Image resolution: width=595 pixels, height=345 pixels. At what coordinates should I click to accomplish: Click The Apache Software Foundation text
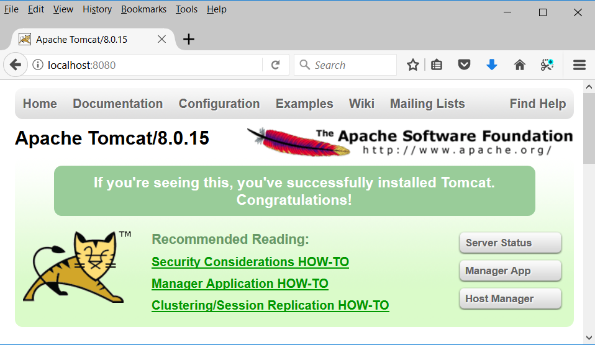444,136
